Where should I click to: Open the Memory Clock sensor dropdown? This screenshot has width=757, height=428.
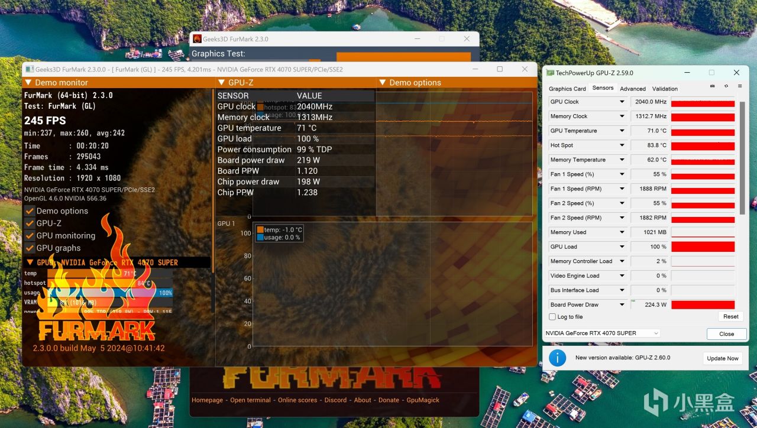coord(622,116)
